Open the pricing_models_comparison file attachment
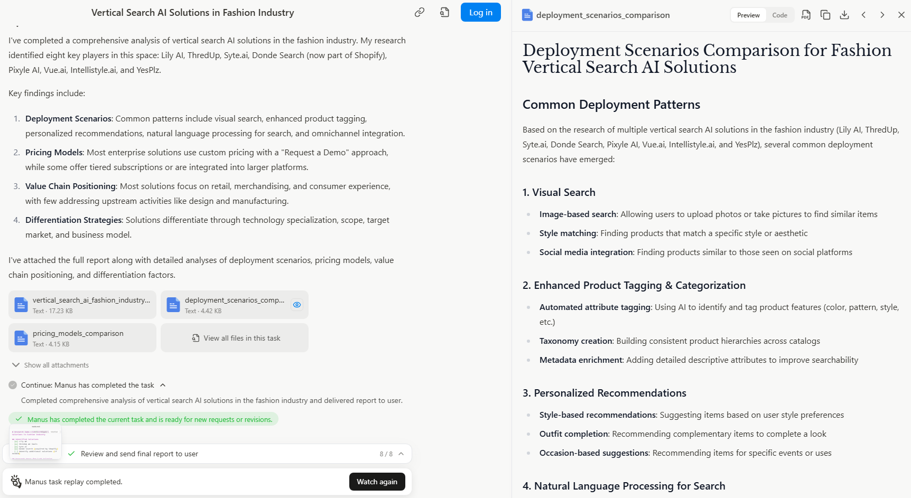Image resolution: width=911 pixels, height=498 pixels. 82,338
